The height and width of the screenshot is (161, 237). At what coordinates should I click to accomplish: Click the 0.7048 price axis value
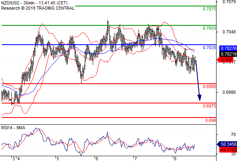coord(229,32)
